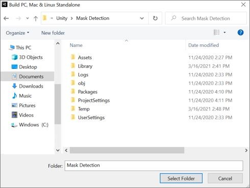The height and width of the screenshot is (188, 250).
Task: Open the Organize menu
Action: click(17, 33)
